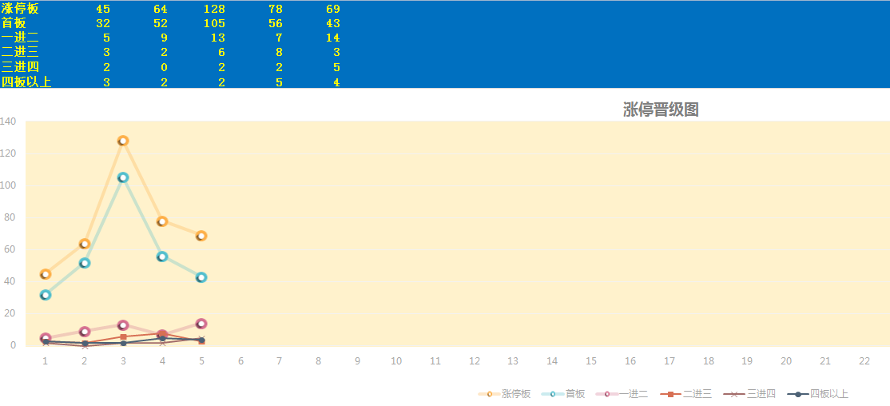Select the 首板 marker at x-axis 4
The image size is (890, 406).
(x=162, y=257)
